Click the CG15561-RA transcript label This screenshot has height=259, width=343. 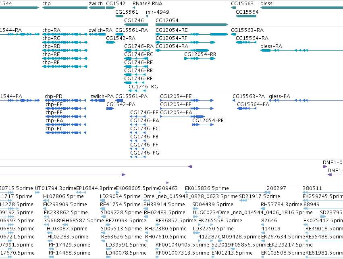coord(132,30)
